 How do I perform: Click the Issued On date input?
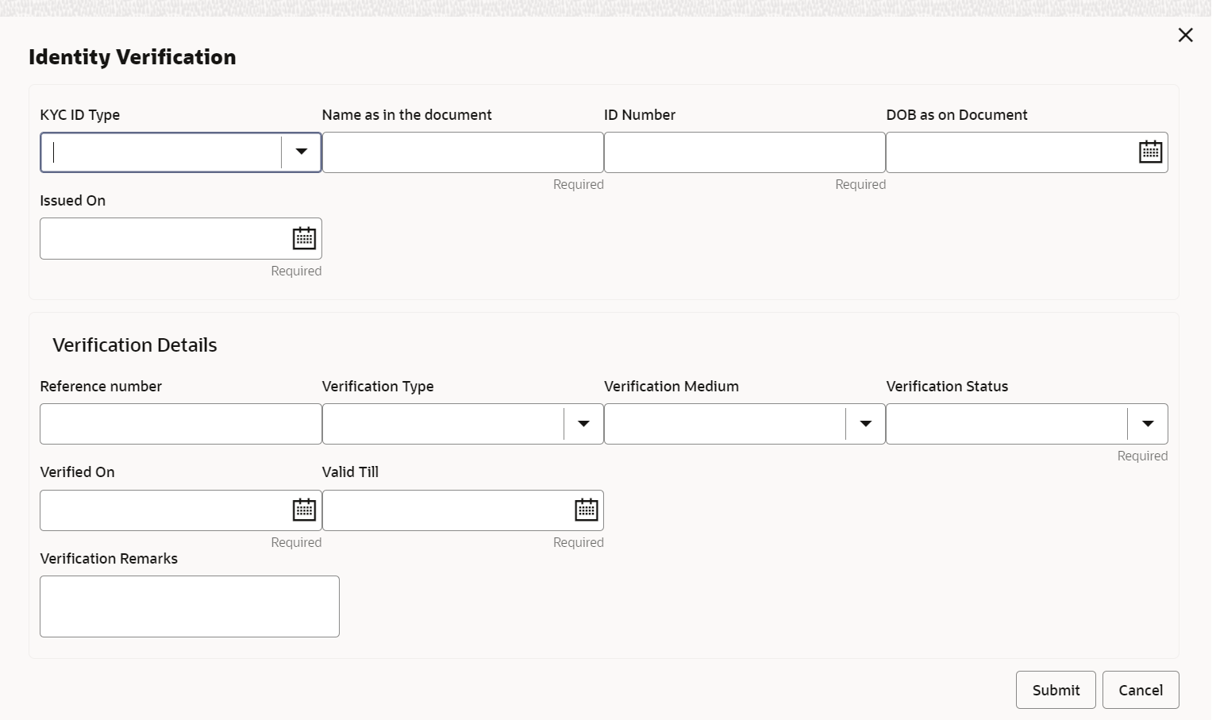tap(164, 238)
